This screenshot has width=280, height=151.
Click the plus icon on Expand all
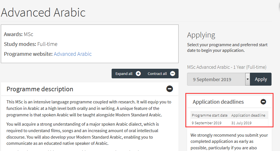(x=138, y=74)
